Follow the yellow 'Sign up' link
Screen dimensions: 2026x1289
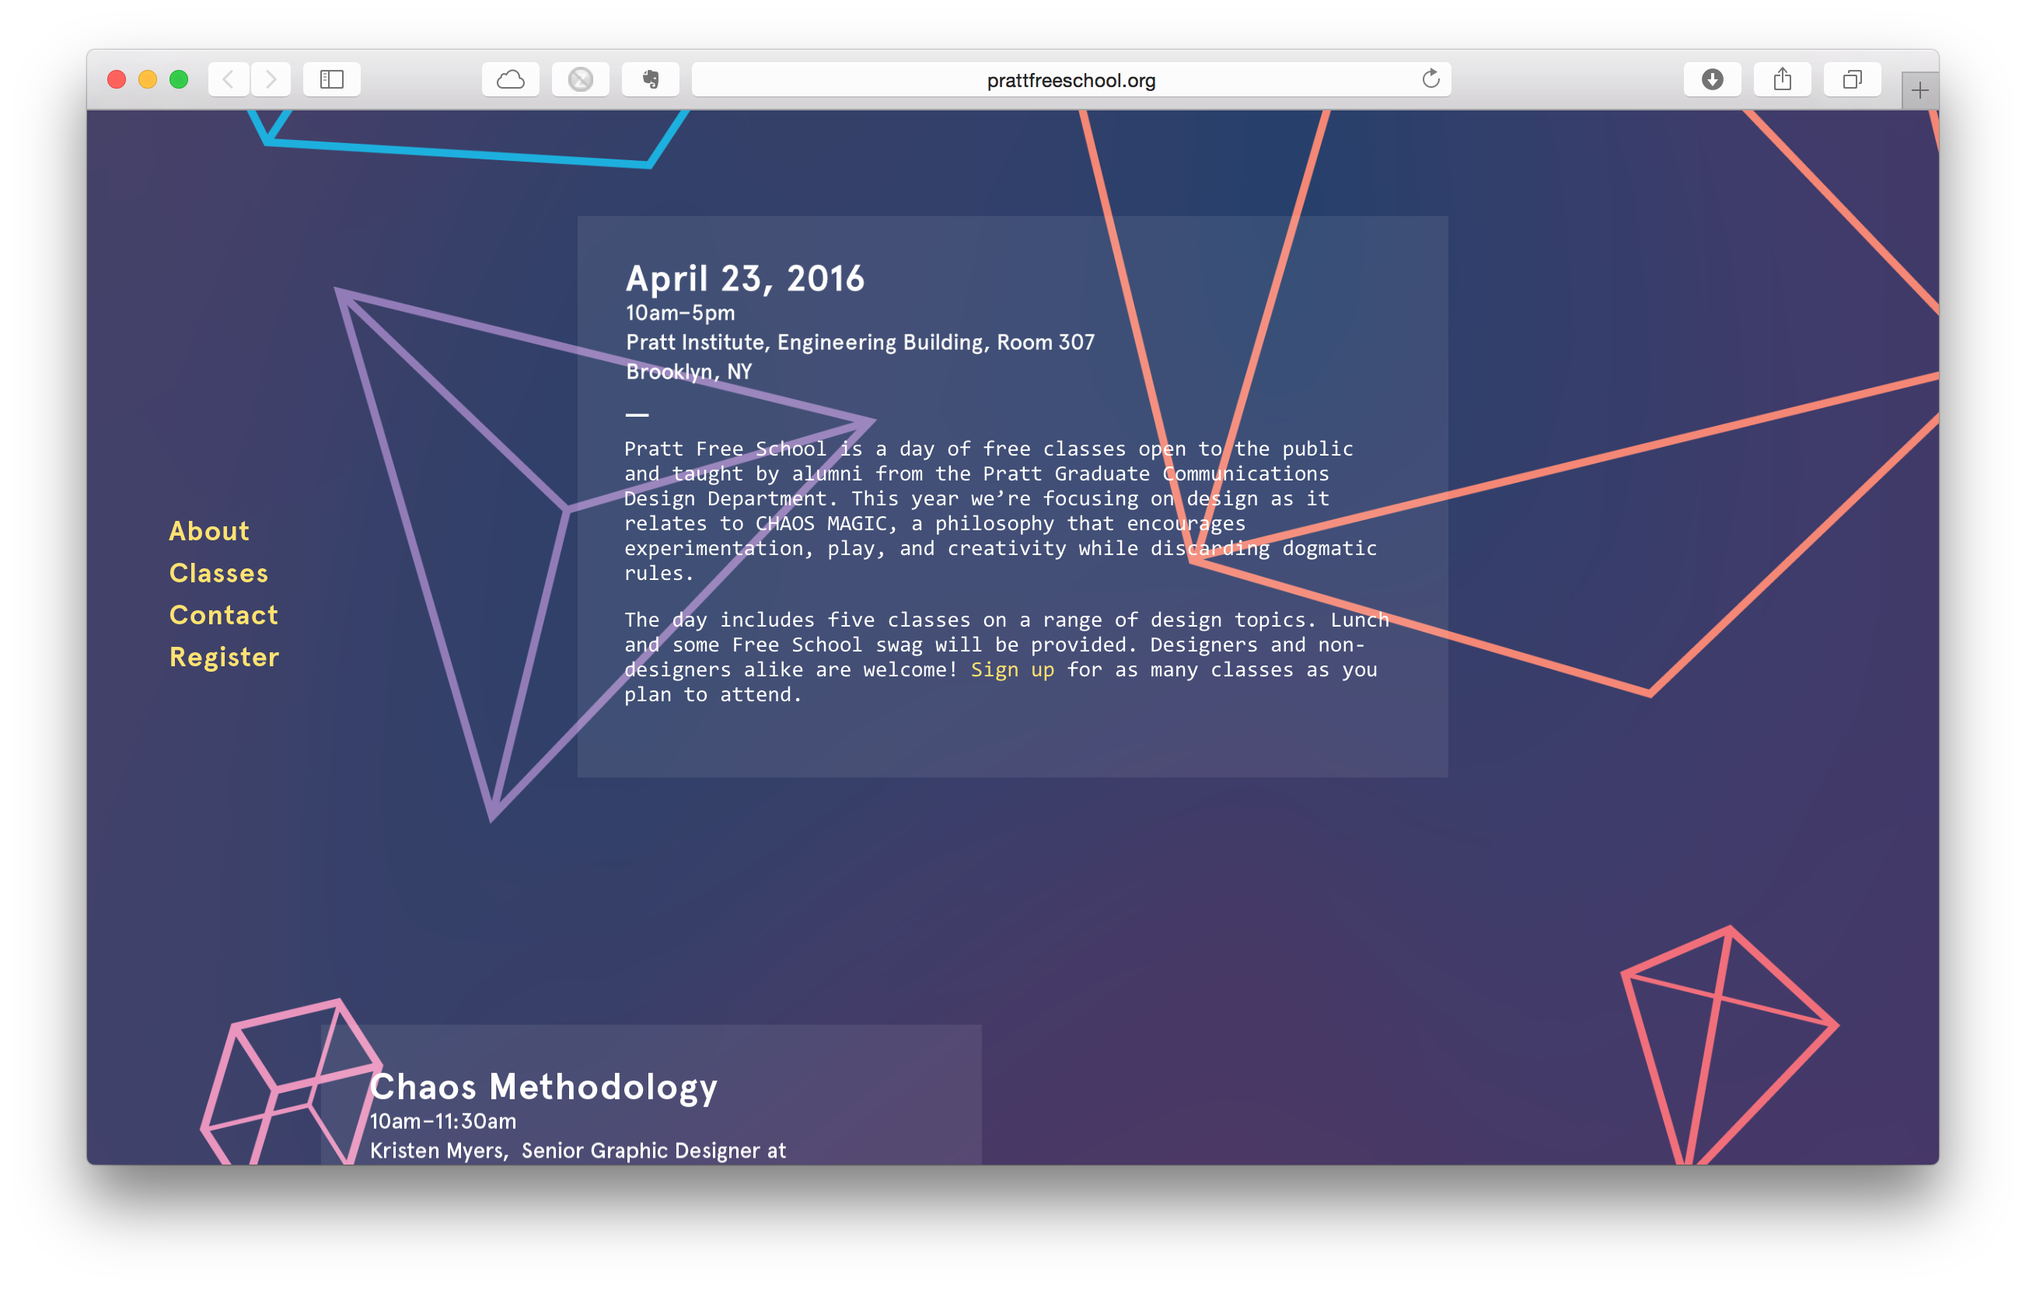click(x=1012, y=669)
